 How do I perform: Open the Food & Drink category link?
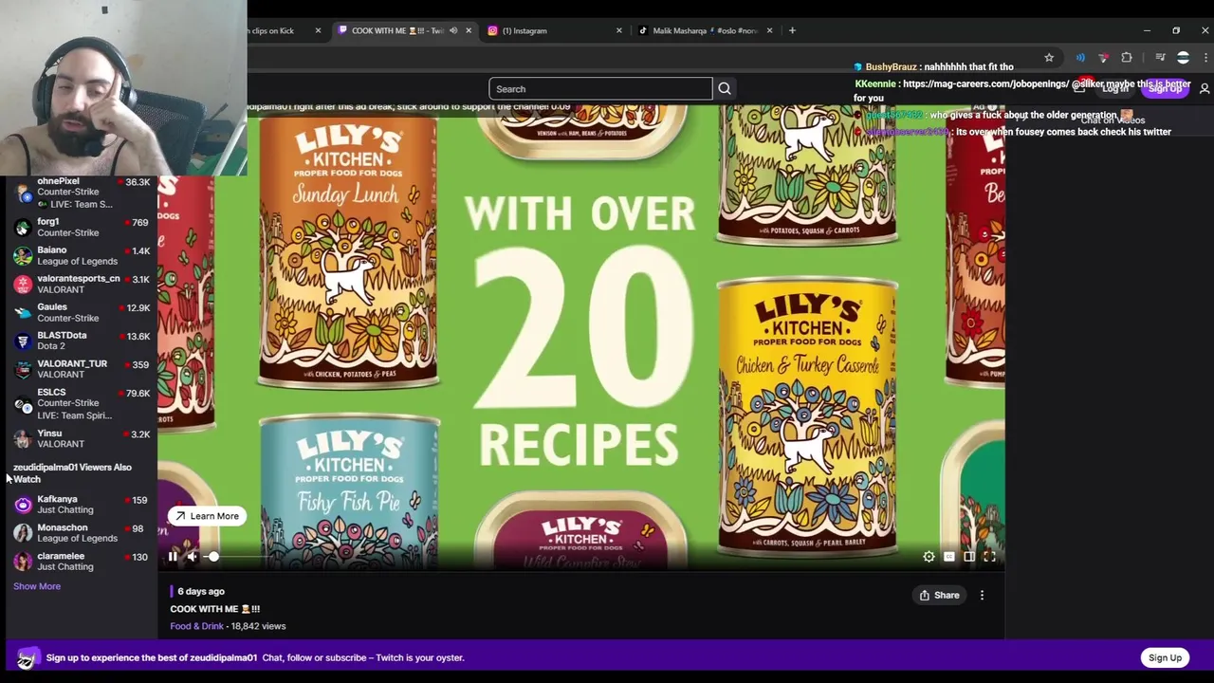[x=196, y=626]
